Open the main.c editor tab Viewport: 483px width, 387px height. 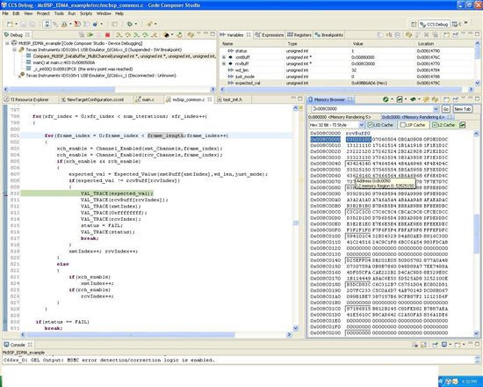pos(146,99)
